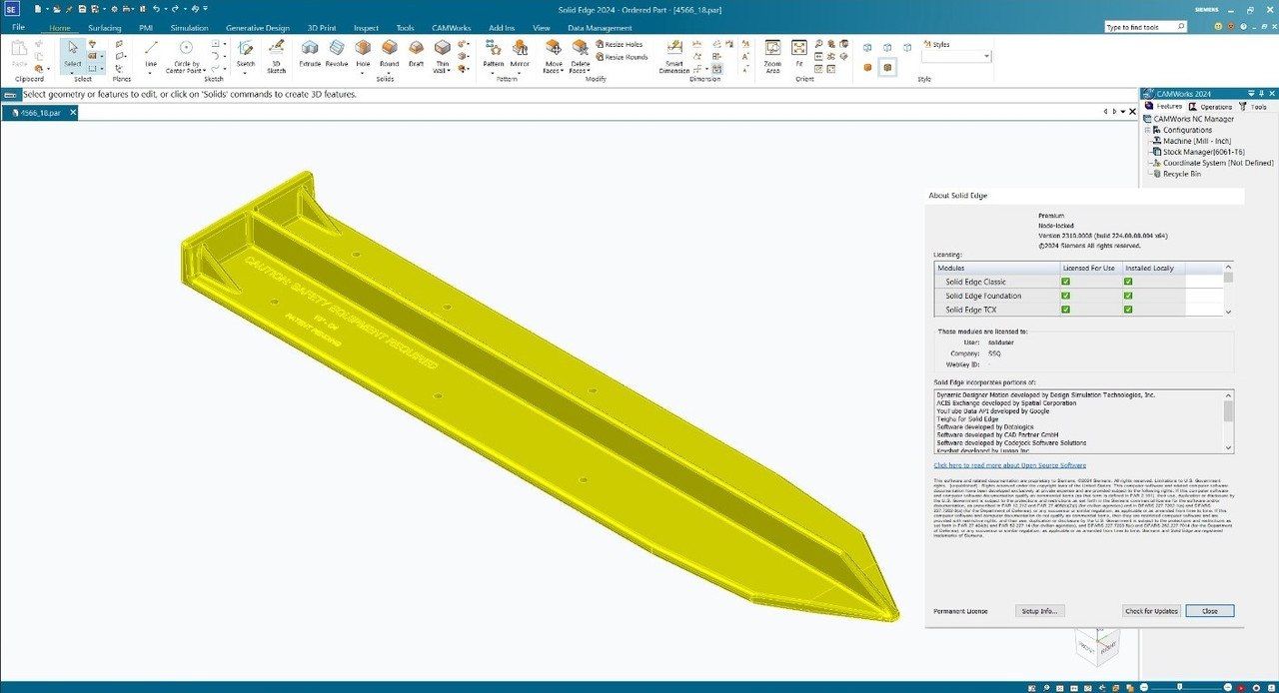Undo the last action in quick access
The height and width of the screenshot is (693, 1279).
155,9
